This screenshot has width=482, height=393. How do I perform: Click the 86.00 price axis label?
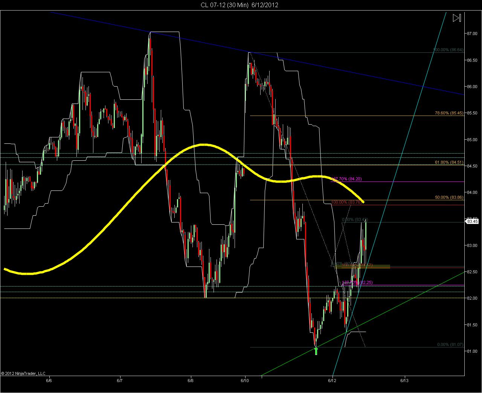pyautogui.click(x=472, y=87)
